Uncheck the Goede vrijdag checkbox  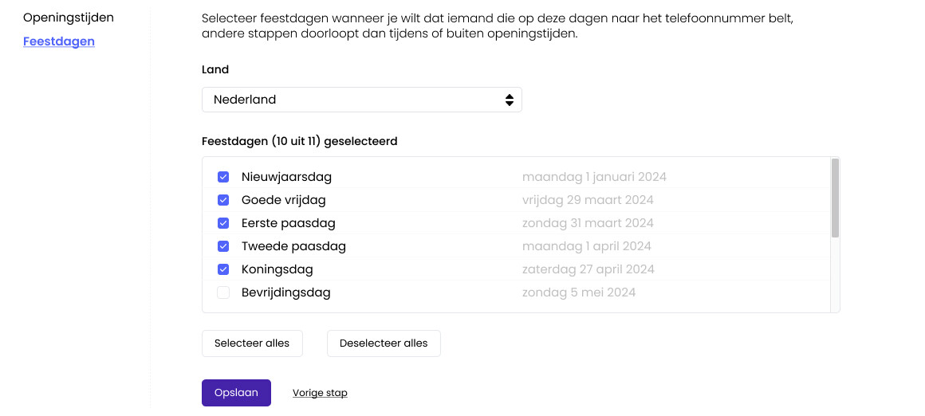click(x=223, y=200)
